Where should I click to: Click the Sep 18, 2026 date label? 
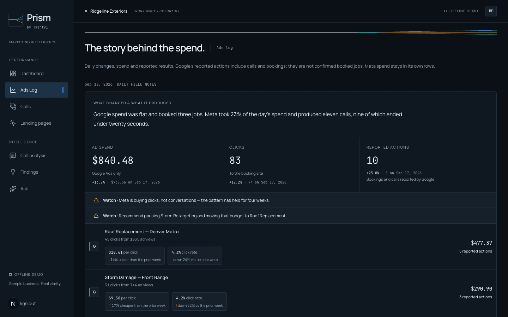[x=99, y=84]
